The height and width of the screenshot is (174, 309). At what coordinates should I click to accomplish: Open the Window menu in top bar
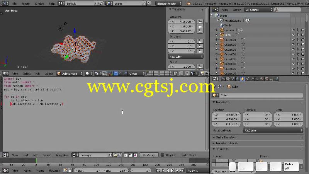(39, 3)
